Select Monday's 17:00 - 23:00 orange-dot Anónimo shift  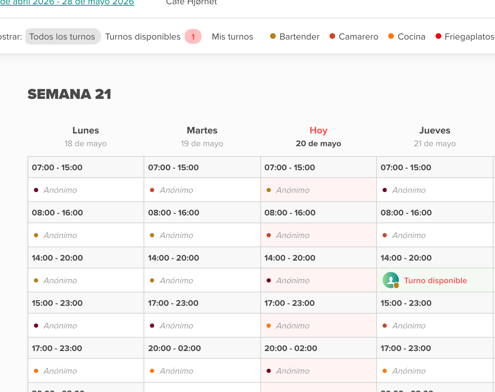86,371
